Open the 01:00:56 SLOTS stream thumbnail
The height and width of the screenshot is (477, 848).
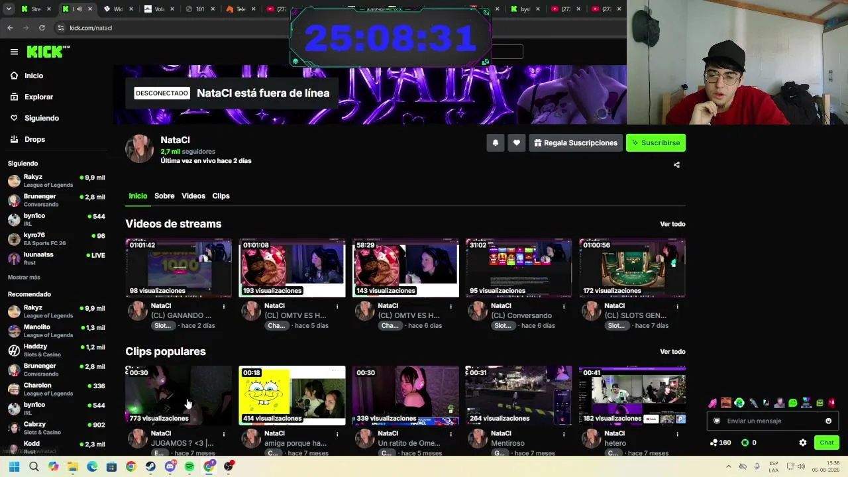[632, 268]
